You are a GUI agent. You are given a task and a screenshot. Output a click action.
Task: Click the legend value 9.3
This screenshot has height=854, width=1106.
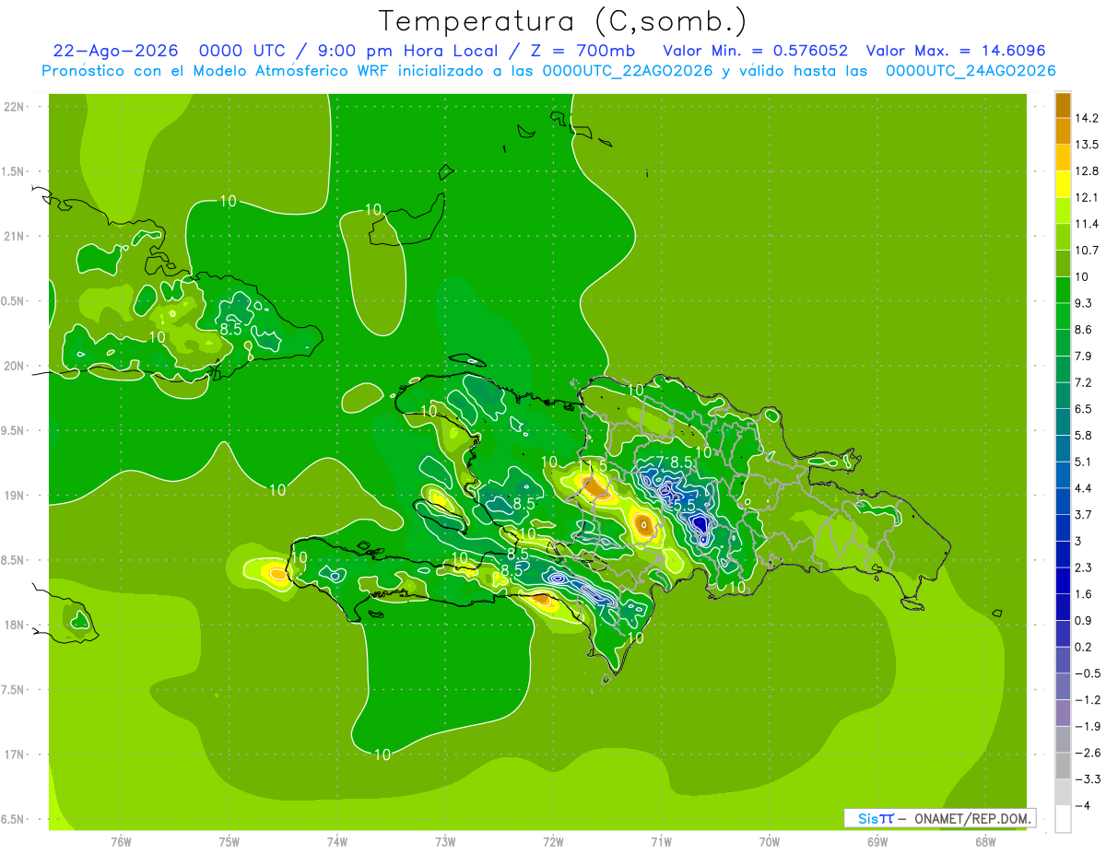pyautogui.click(x=1084, y=303)
